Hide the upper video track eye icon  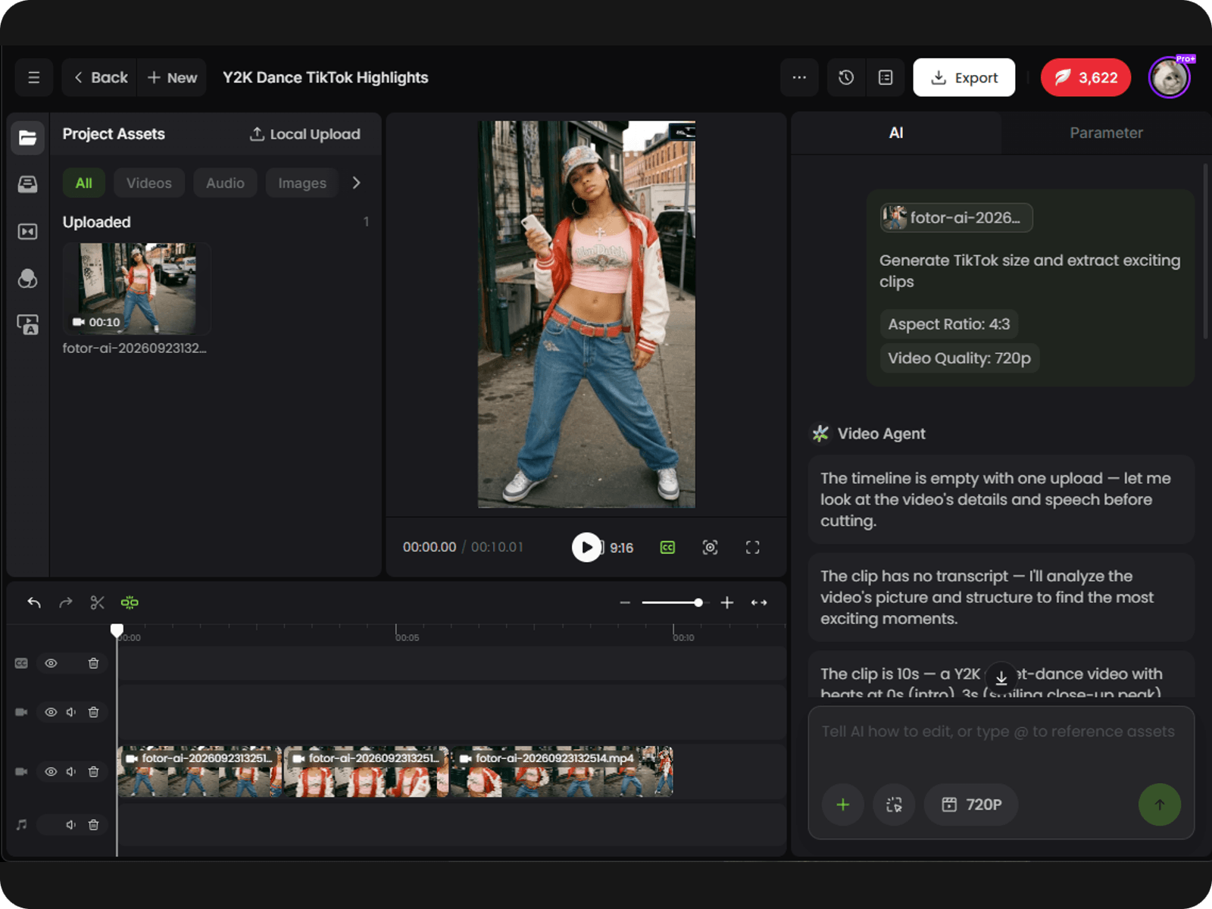click(x=51, y=712)
